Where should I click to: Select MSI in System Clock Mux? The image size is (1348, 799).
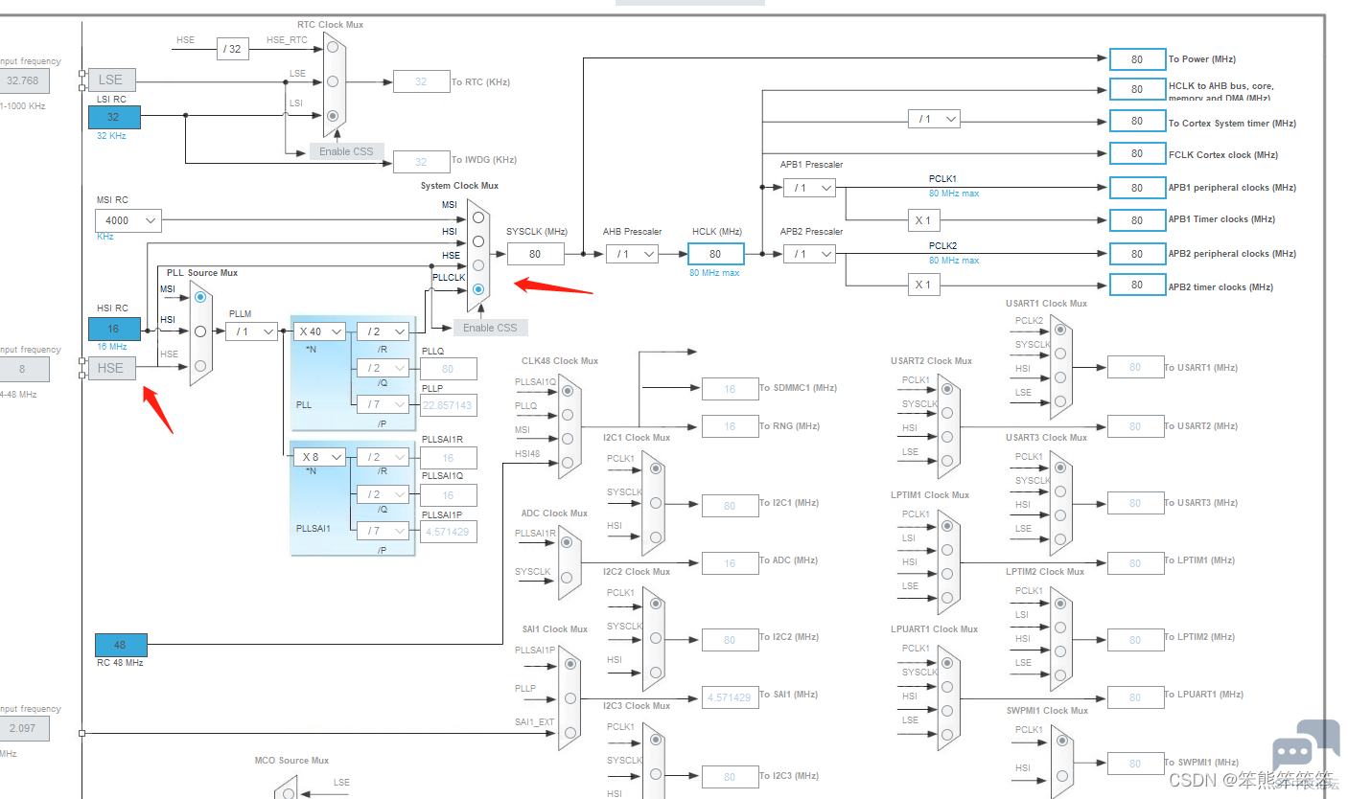click(478, 217)
